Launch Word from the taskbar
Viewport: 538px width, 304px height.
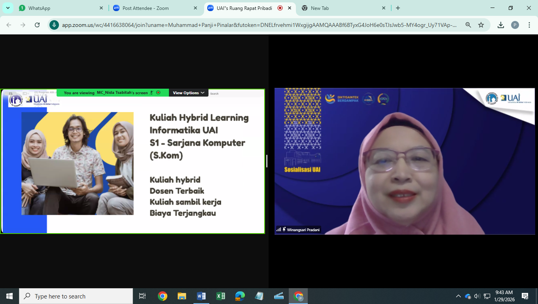201,296
